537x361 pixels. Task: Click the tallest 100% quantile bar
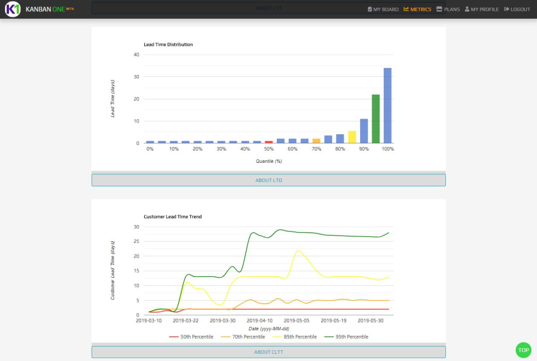coord(387,104)
